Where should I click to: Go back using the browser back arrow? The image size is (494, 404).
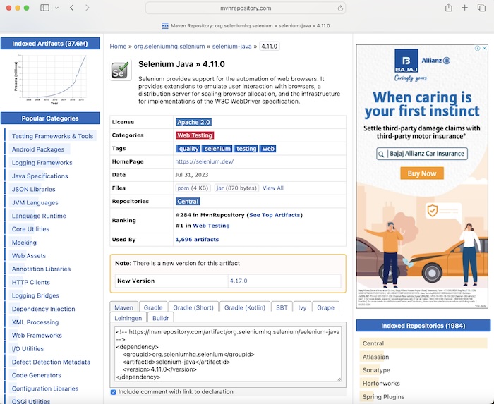(x=71, y=8)
